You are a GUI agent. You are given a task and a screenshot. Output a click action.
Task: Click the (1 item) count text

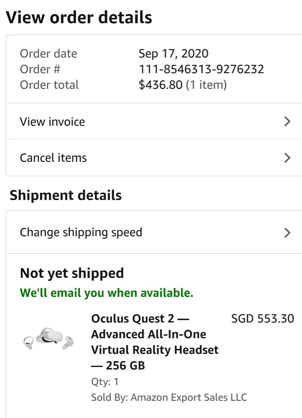pyautogui.click(x=206, y=85)
